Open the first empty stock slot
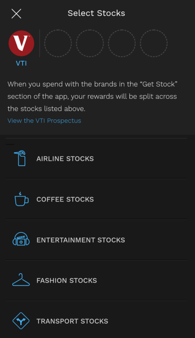Screen dimensions: 195x338 click(x=58, y=43)
